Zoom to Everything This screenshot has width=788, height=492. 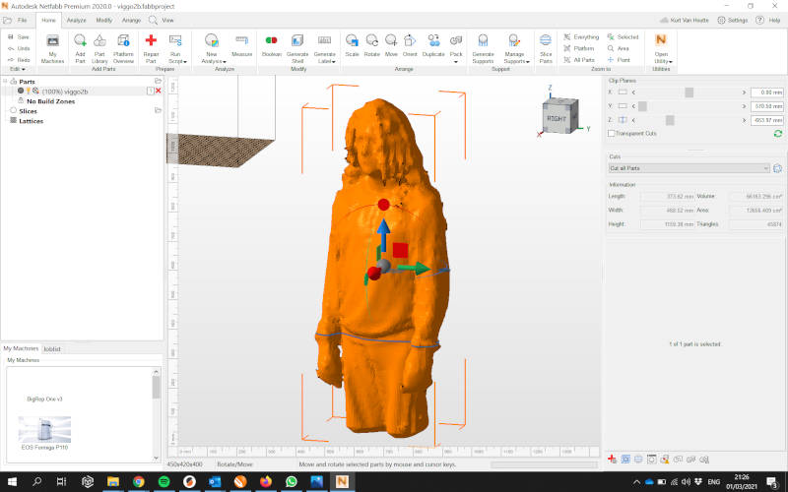(581, 37)
